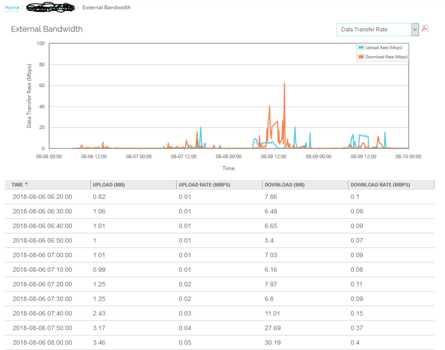This screenshot has width=445, height=350.
Task: Toggle the TIME column sort order
Action: [19, 184]
